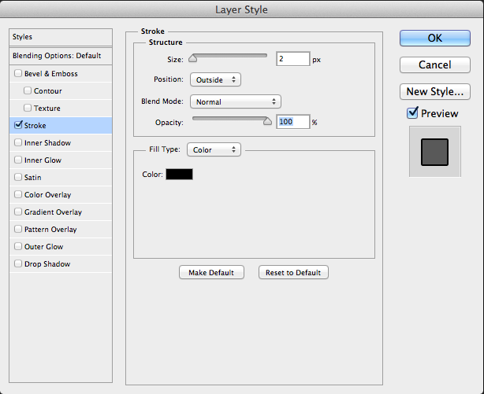Image resolution: width=484 pixels, height=394 pixels.
Task: Select the Pattern Overlay label row
Action: 61,230
